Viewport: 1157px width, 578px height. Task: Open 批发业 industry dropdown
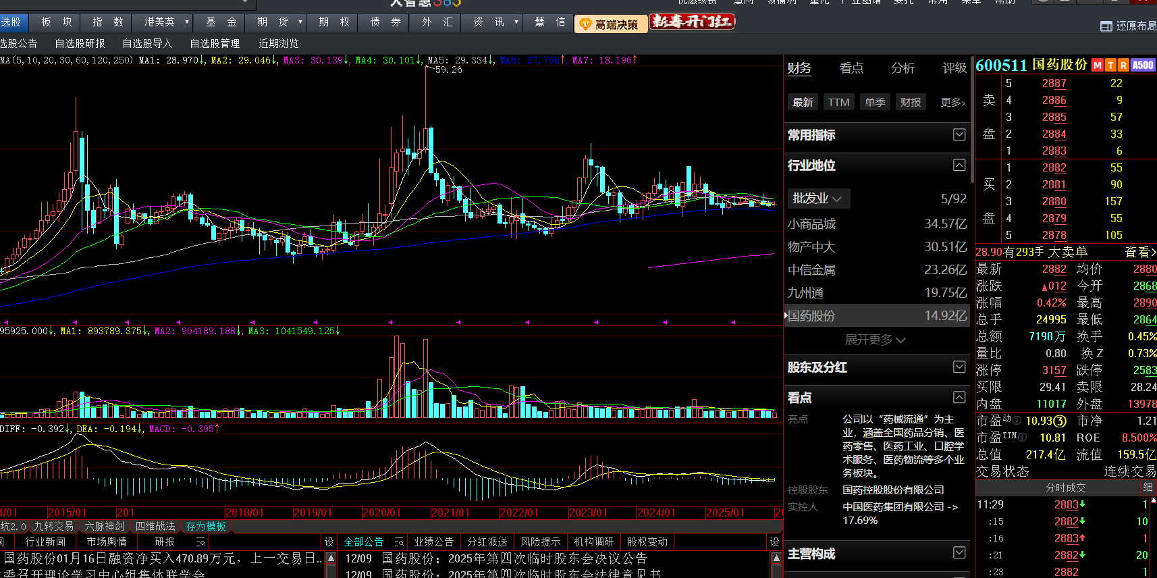pos(817,199)
